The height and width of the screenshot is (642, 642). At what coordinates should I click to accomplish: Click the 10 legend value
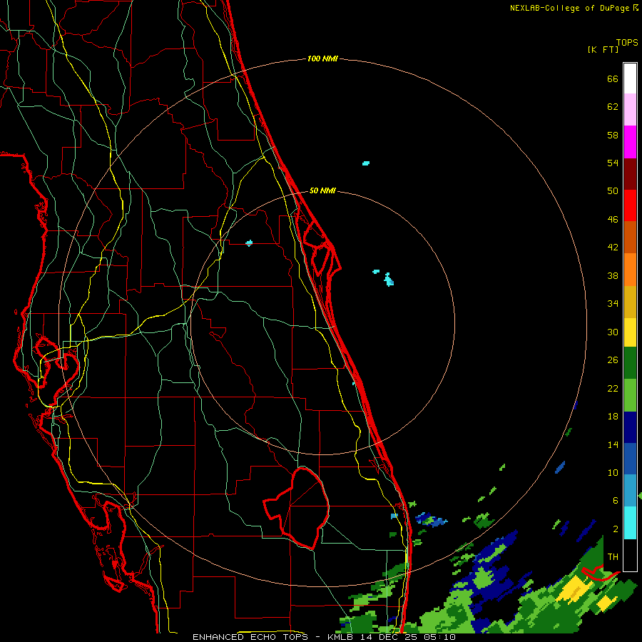613,473
